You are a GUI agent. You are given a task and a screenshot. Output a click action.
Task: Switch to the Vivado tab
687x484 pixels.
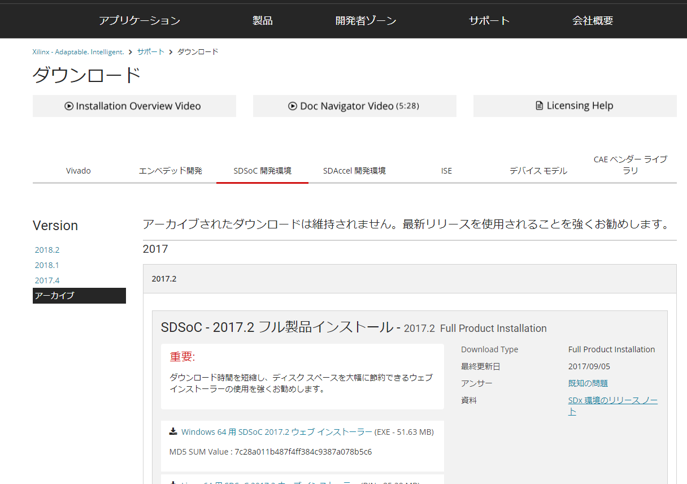79,171
